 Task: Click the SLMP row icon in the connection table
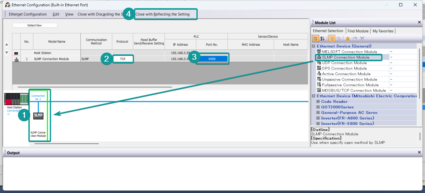(x=16, y=59)
